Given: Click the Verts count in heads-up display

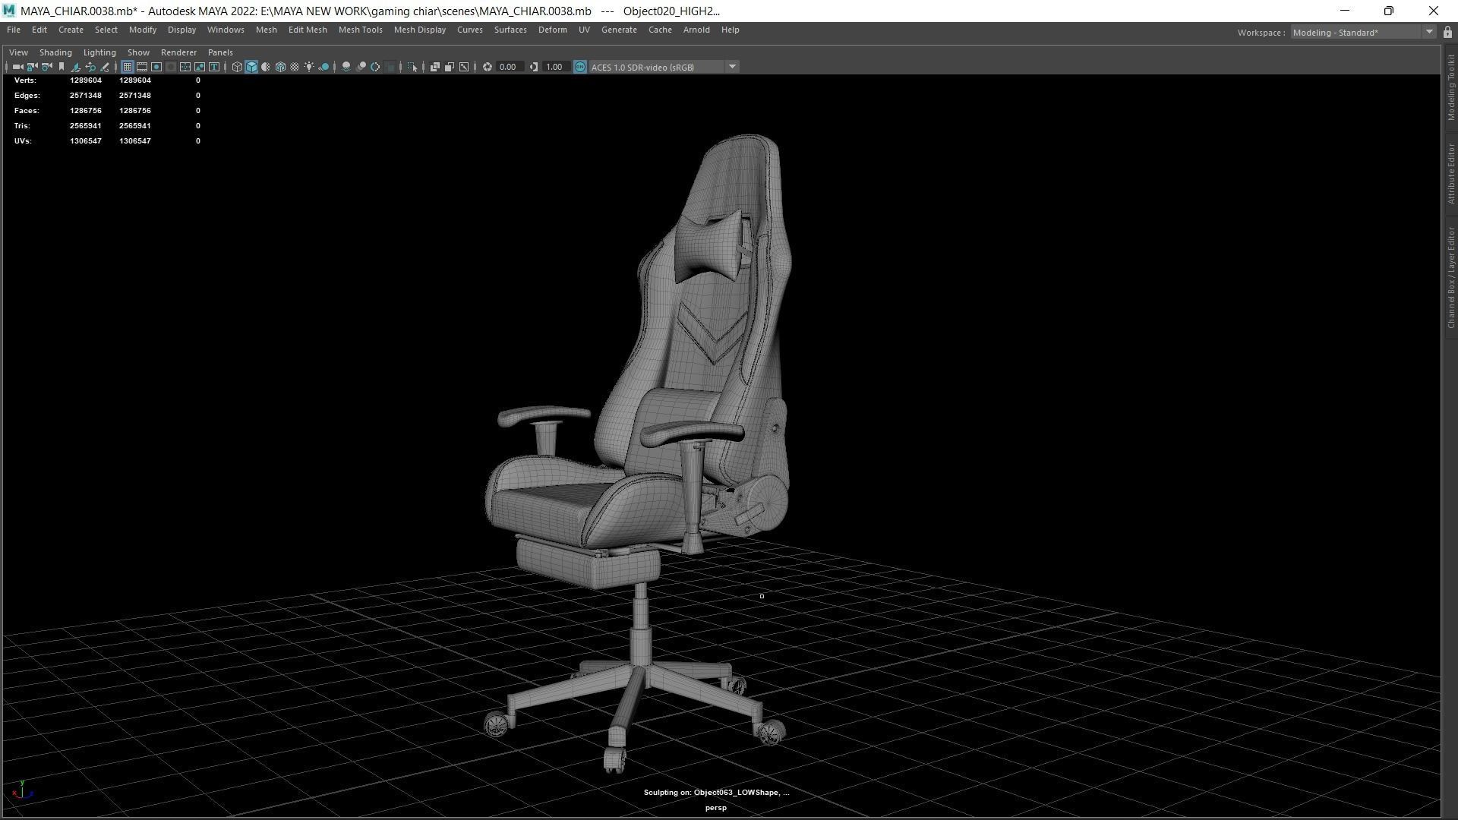Looking at the screenshot, I should tap(86, 80).
